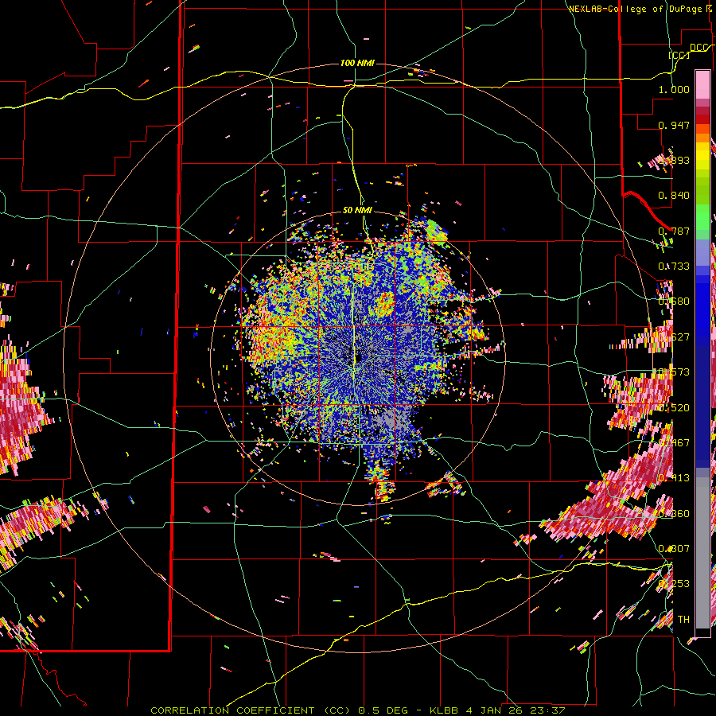This screenshot has width=716, height=716.
Task: Select the gray color bar segment near 0.307
Action: click(x=702, y=553)
